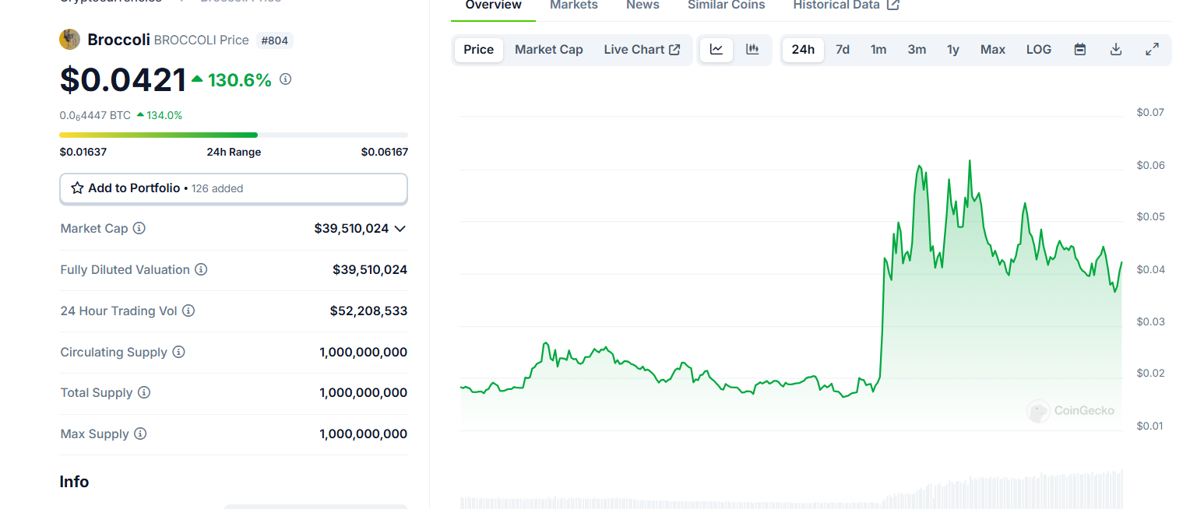
Task: Open the Live Chart link
Action: click(x=642, y=49)
